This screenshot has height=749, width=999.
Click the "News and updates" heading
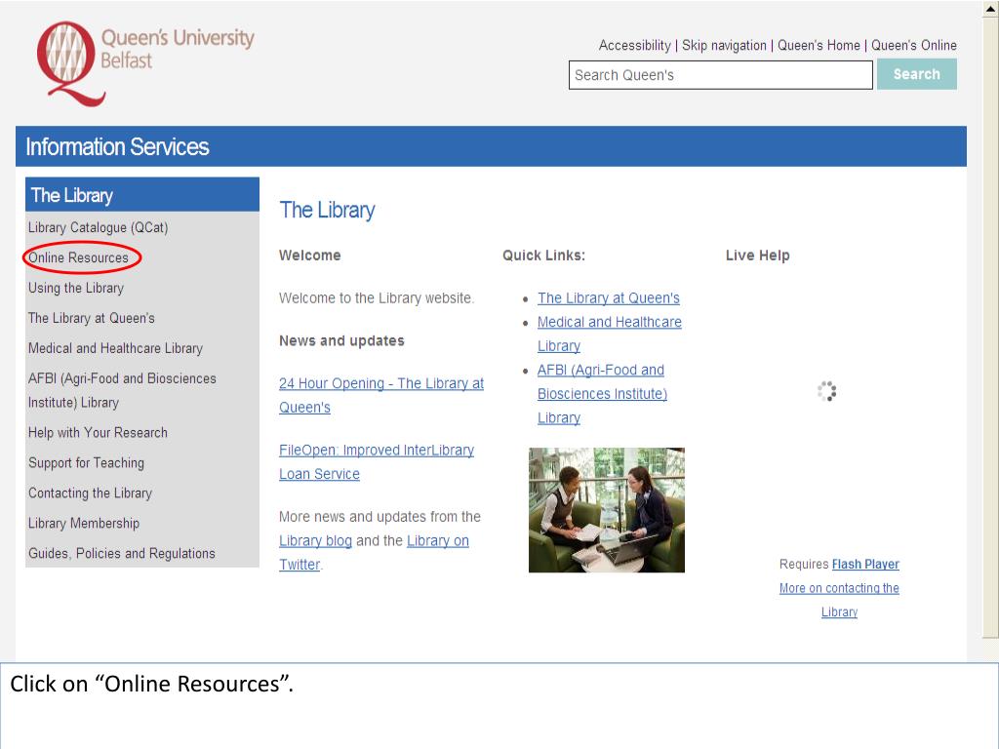341,340
